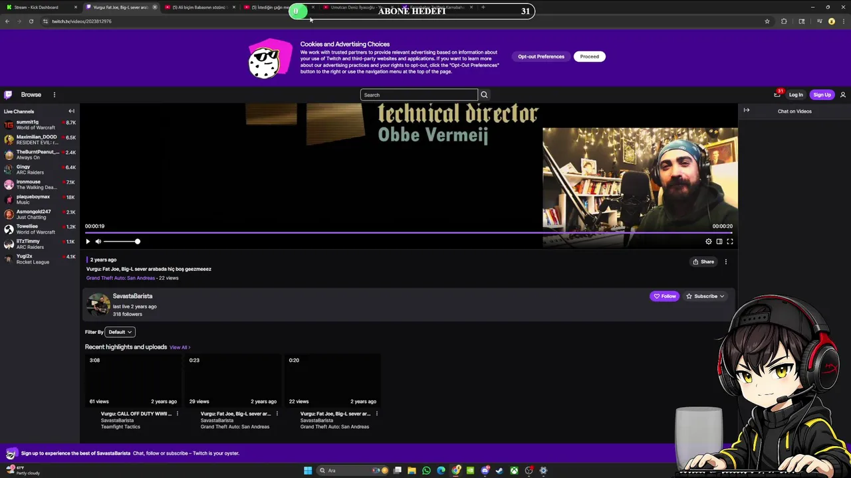Follow the SavastaBarista channel
Image resolution: width=851 pixels, height=478 pixels.
tap(664, 296)
